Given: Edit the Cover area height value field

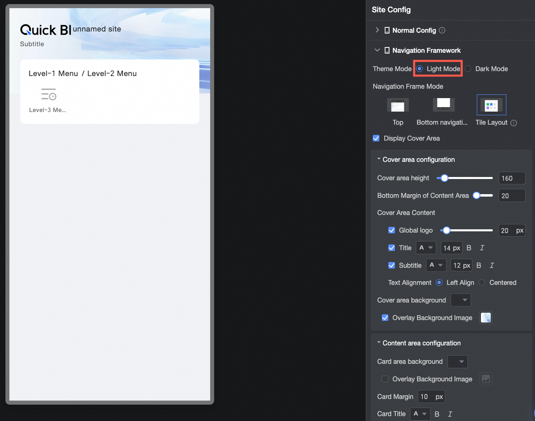Looking at the screenshot, I should point(512,178).
